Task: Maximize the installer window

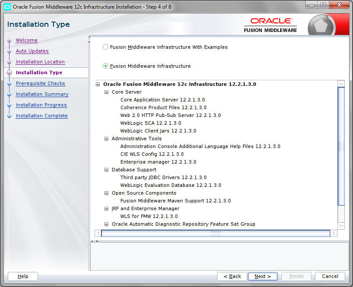Action: 323,5
